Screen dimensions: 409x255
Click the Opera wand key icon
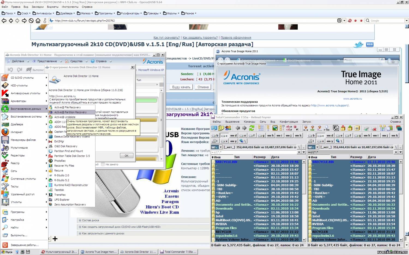[45, 20]
